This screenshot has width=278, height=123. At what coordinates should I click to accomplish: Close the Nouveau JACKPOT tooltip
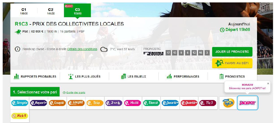(x=268, y=84)
